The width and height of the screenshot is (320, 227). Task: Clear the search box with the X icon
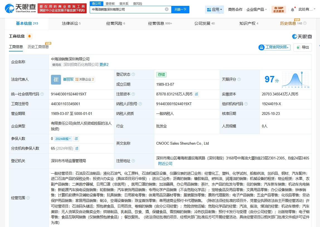(x=167, y=9)
